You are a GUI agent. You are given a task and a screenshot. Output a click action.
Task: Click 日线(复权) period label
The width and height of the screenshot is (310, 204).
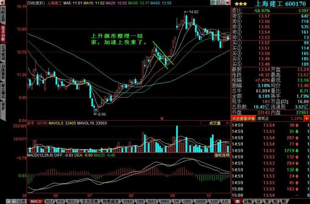click(x=36, y=3)
